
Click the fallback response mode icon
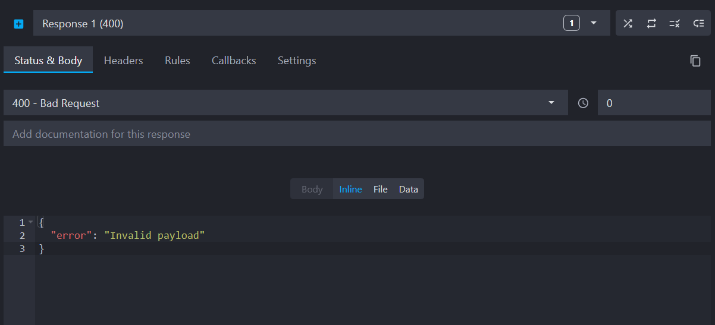point(698,24)
